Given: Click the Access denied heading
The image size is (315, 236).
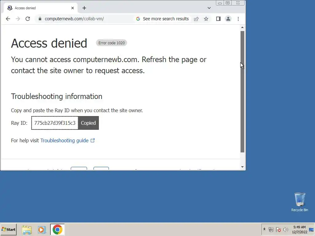Looking at the screenshot, I should (49, 43).
